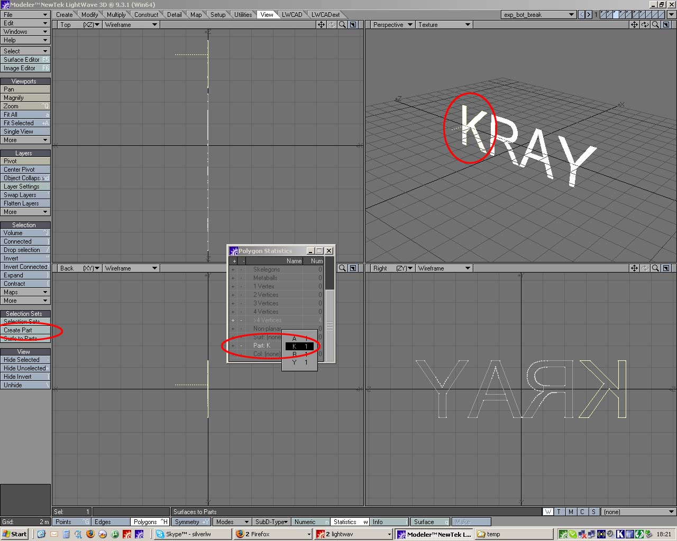Switch to the LWCAD tab
The height and width of the screenshot is (541, 677).
[x=292, y=15]
